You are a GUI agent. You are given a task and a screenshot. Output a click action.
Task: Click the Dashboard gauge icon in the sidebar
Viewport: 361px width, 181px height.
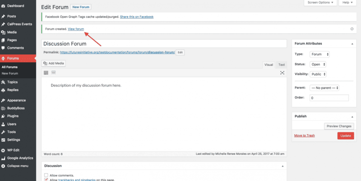(x=3, y=6)
